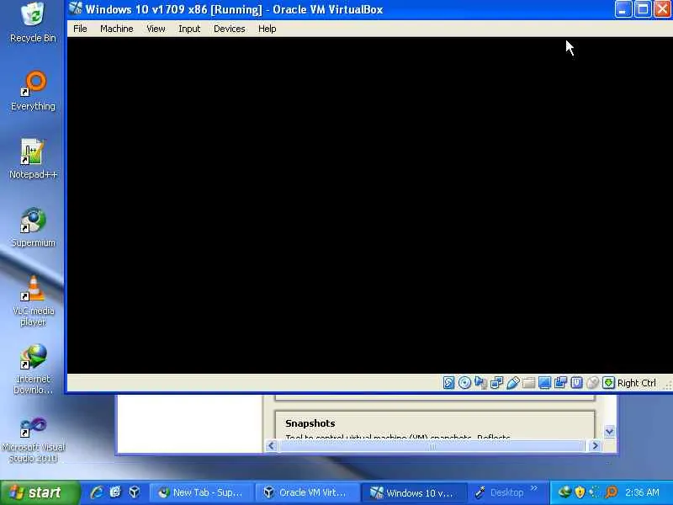Open the Windows XP Start menu
673x505 pixels.
[x=40, y=492]
